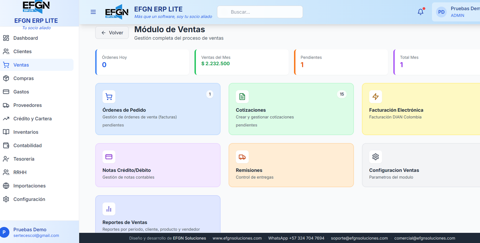Image resolution: width=480 pixels, height=243 pixels.
Task: Click the Configuracion Ventas title
Action: (x=394, y=170)
